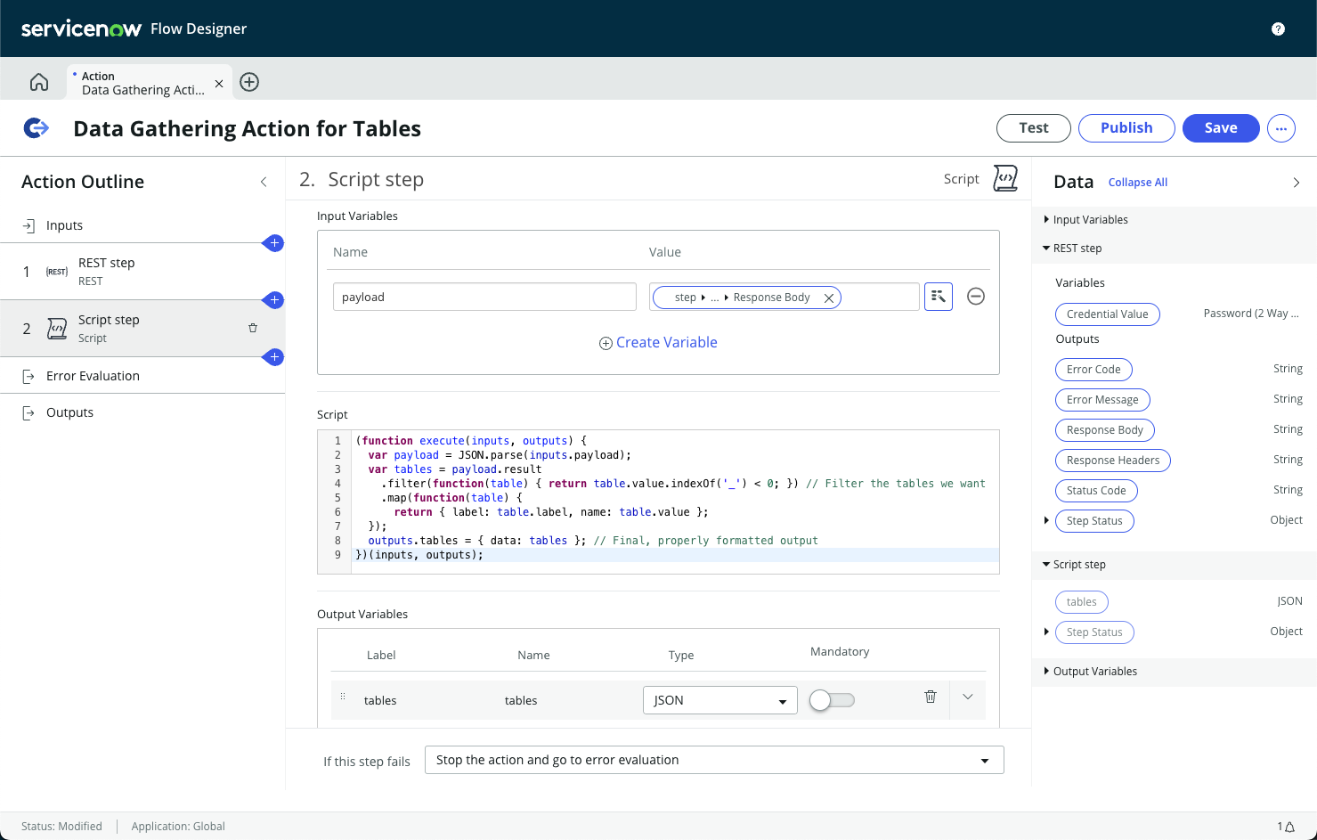Add a step between REST and Script steps

[274, 300]
